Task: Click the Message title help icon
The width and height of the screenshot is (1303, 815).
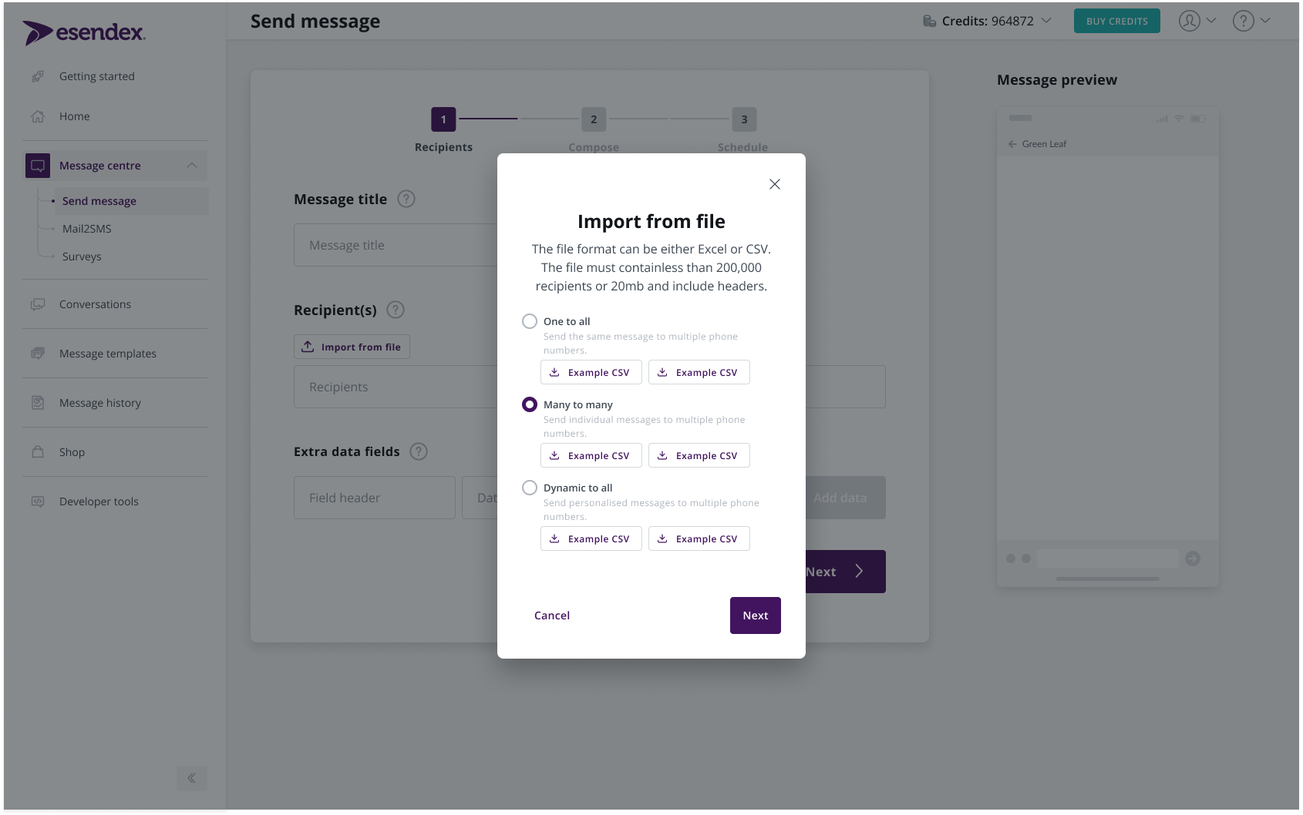Action: (x=406, y=199)
